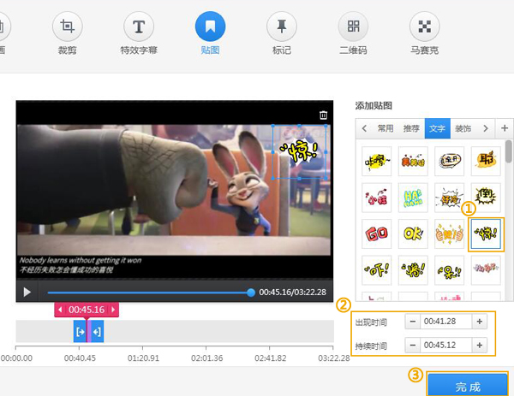Choose the 耶 sticker

pos(486,162)
